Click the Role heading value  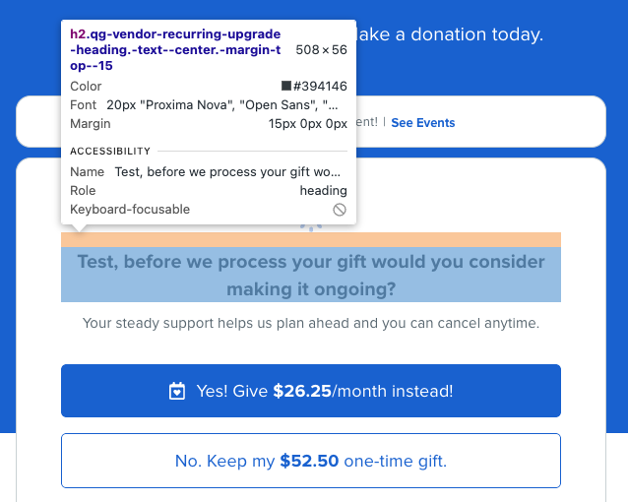pyautogui.click(x=323, y=191)
